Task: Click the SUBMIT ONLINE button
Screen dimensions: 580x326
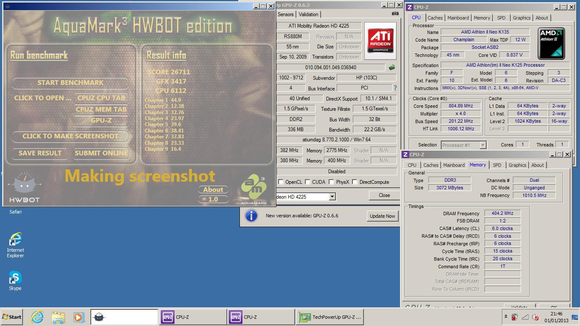Action: (101, 153)
